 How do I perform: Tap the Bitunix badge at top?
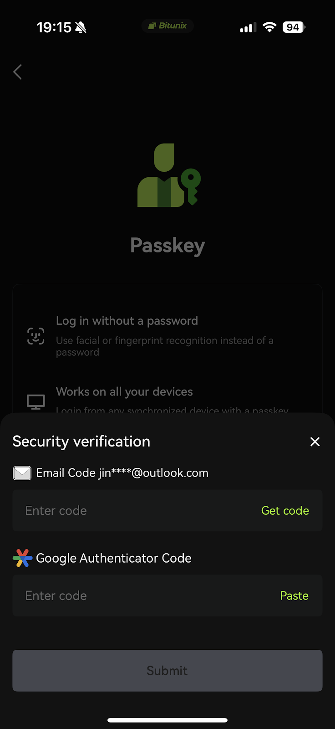tap(167, 26)
